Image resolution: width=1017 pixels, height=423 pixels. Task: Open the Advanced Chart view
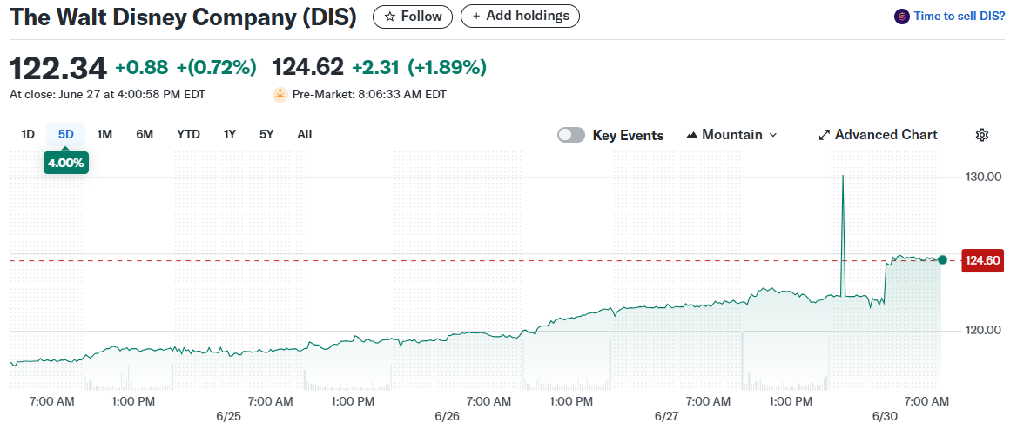click(879, 135)
